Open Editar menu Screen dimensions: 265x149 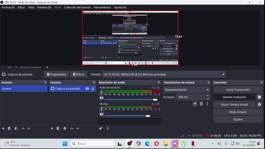point(21,7)
